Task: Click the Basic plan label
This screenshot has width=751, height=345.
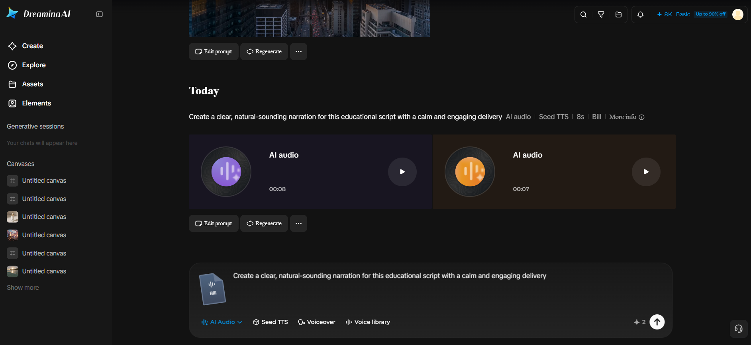Action: (683, 14)
